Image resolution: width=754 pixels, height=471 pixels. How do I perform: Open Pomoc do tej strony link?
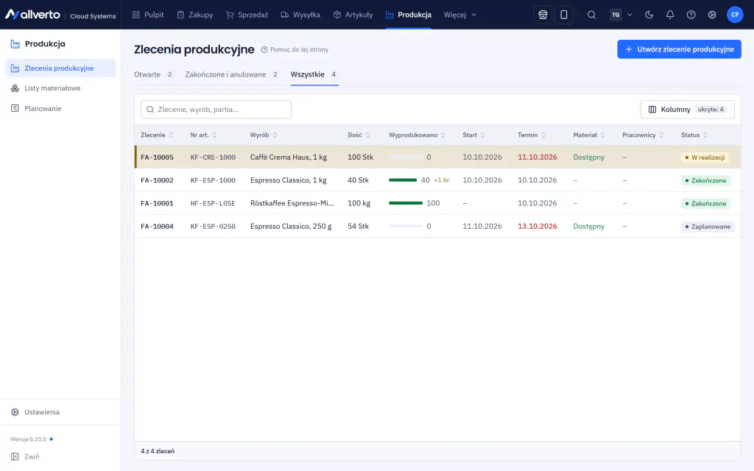tap(295, 49)
